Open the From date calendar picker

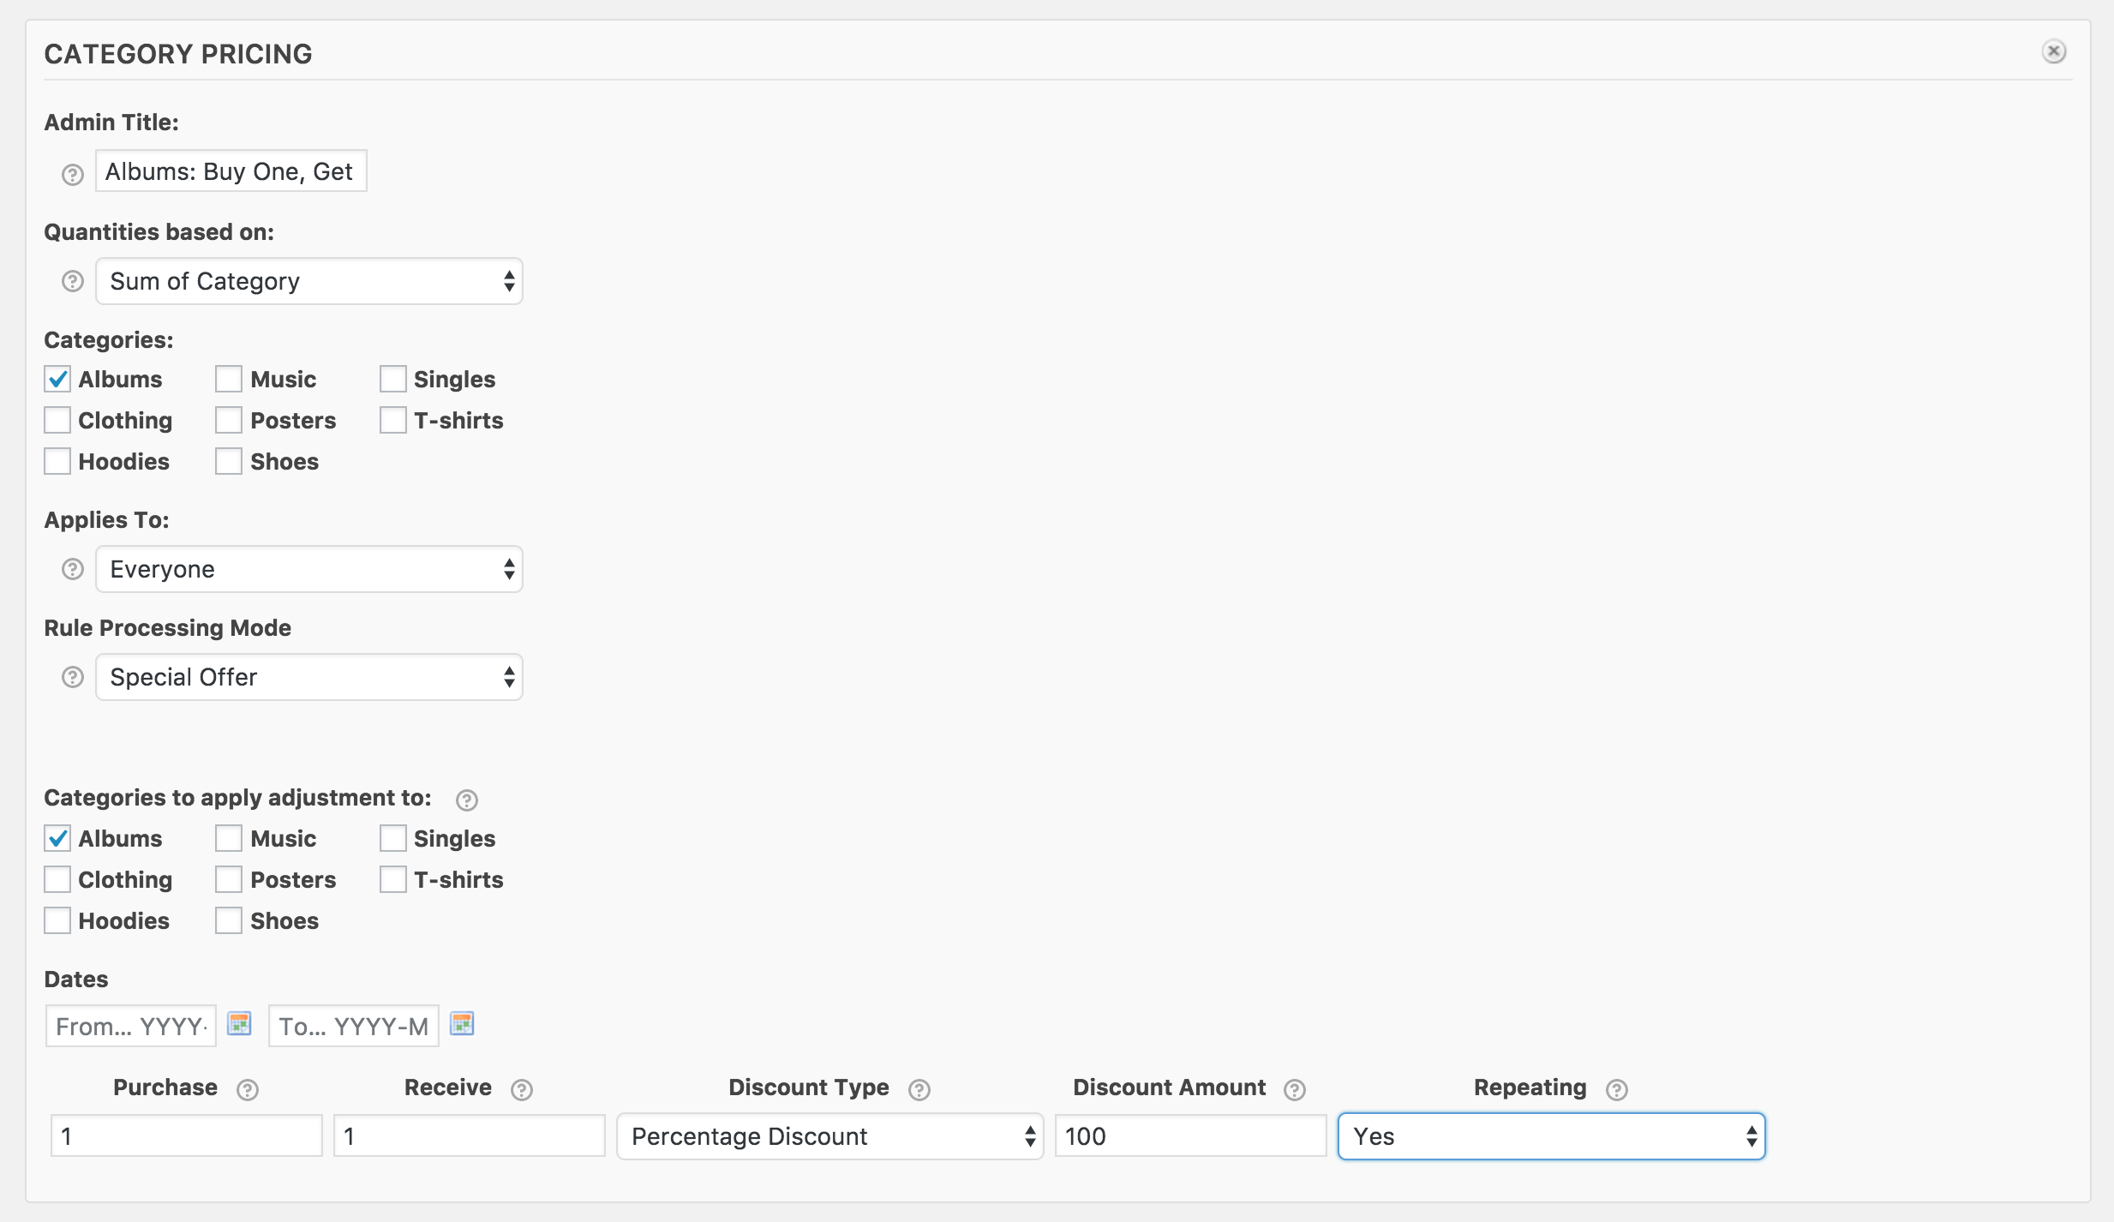click(x=239, y=1023)
